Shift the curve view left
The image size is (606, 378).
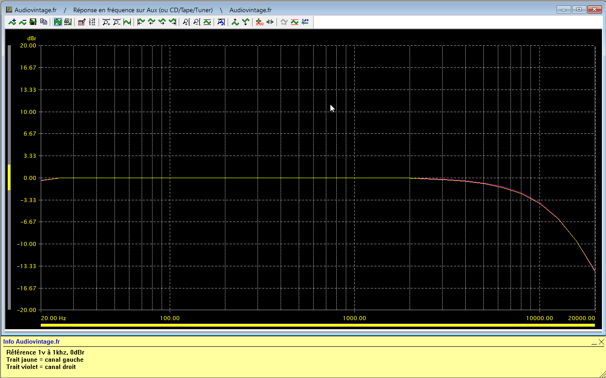tap(152, 22)
